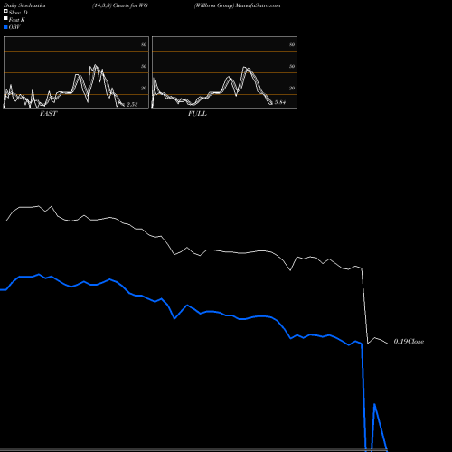Click the 'Fast K' legend label
Viewport: 452px width, 452px height.
pos(16,20)
